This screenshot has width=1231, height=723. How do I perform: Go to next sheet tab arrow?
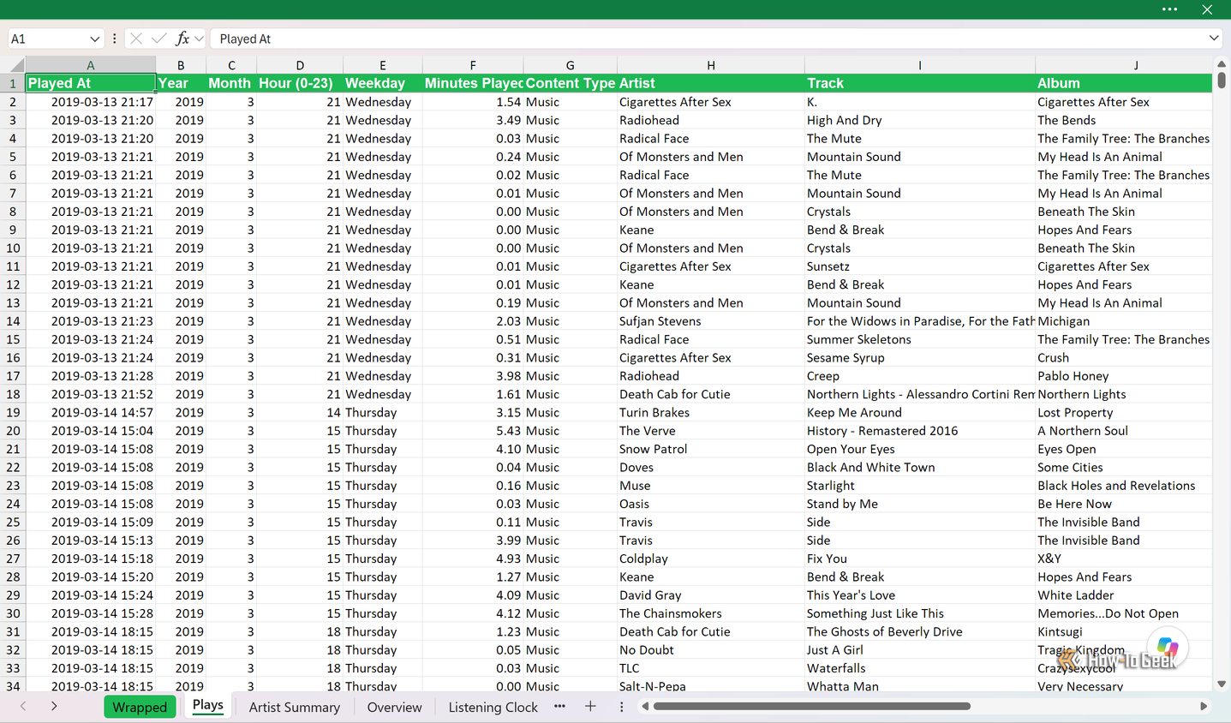tap(54, 706)
